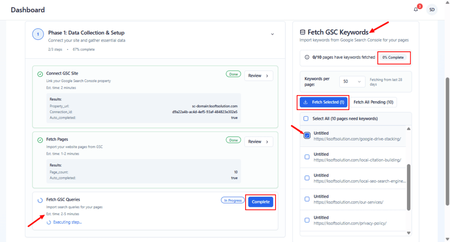Click the Fetch Pages green checkmark icon

40,140
